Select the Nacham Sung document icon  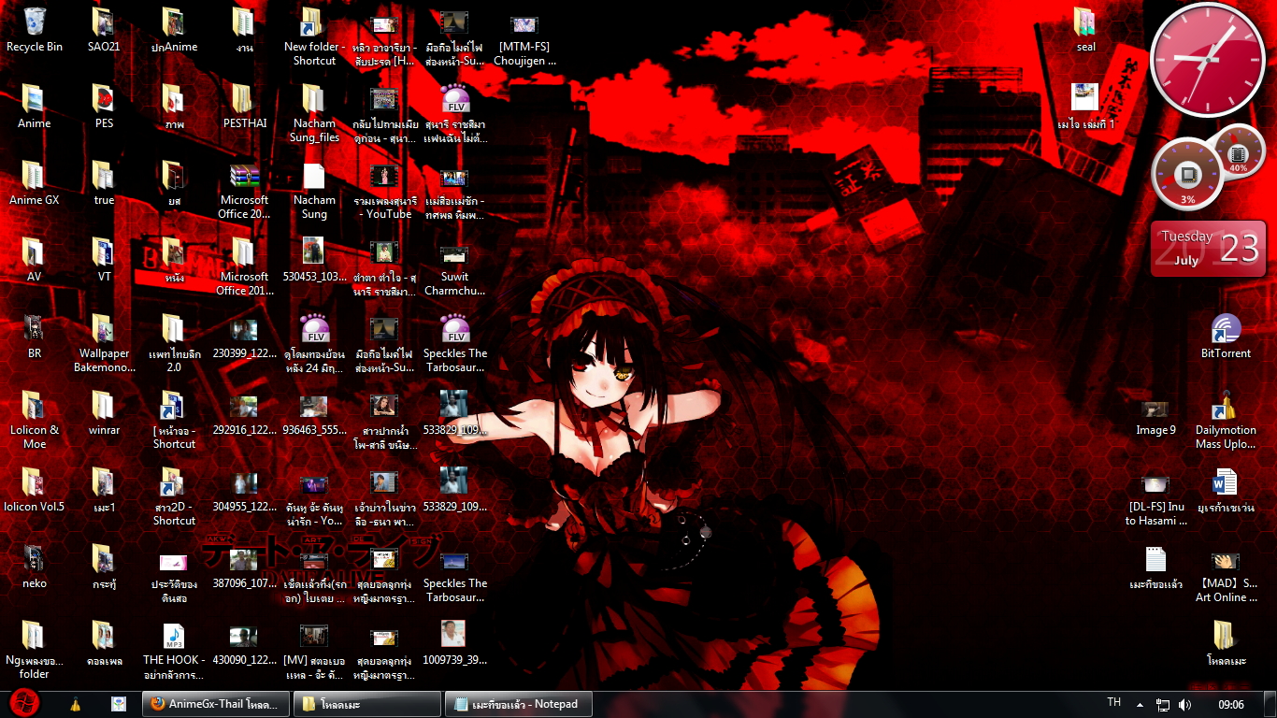314,191
